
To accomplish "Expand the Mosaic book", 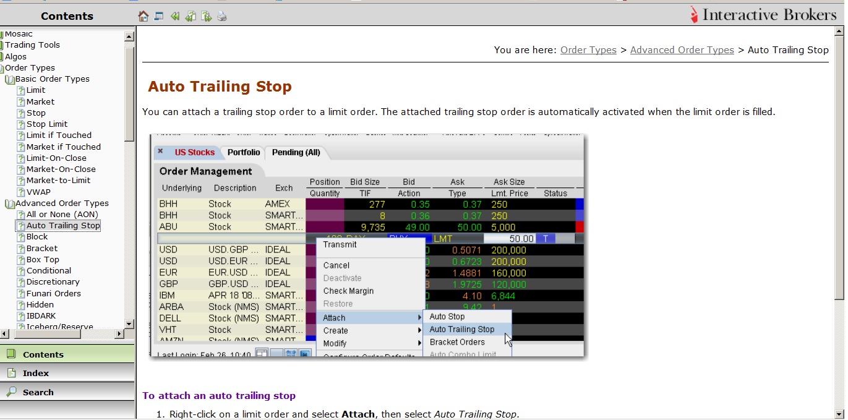I will click(x=2, y=34).
